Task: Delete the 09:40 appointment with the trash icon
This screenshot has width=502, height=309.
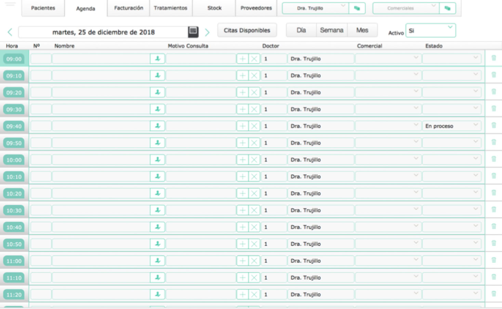Action: [x=493, y=126]
